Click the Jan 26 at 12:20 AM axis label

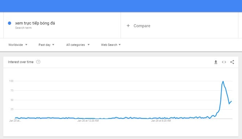[x=88, y=121]
